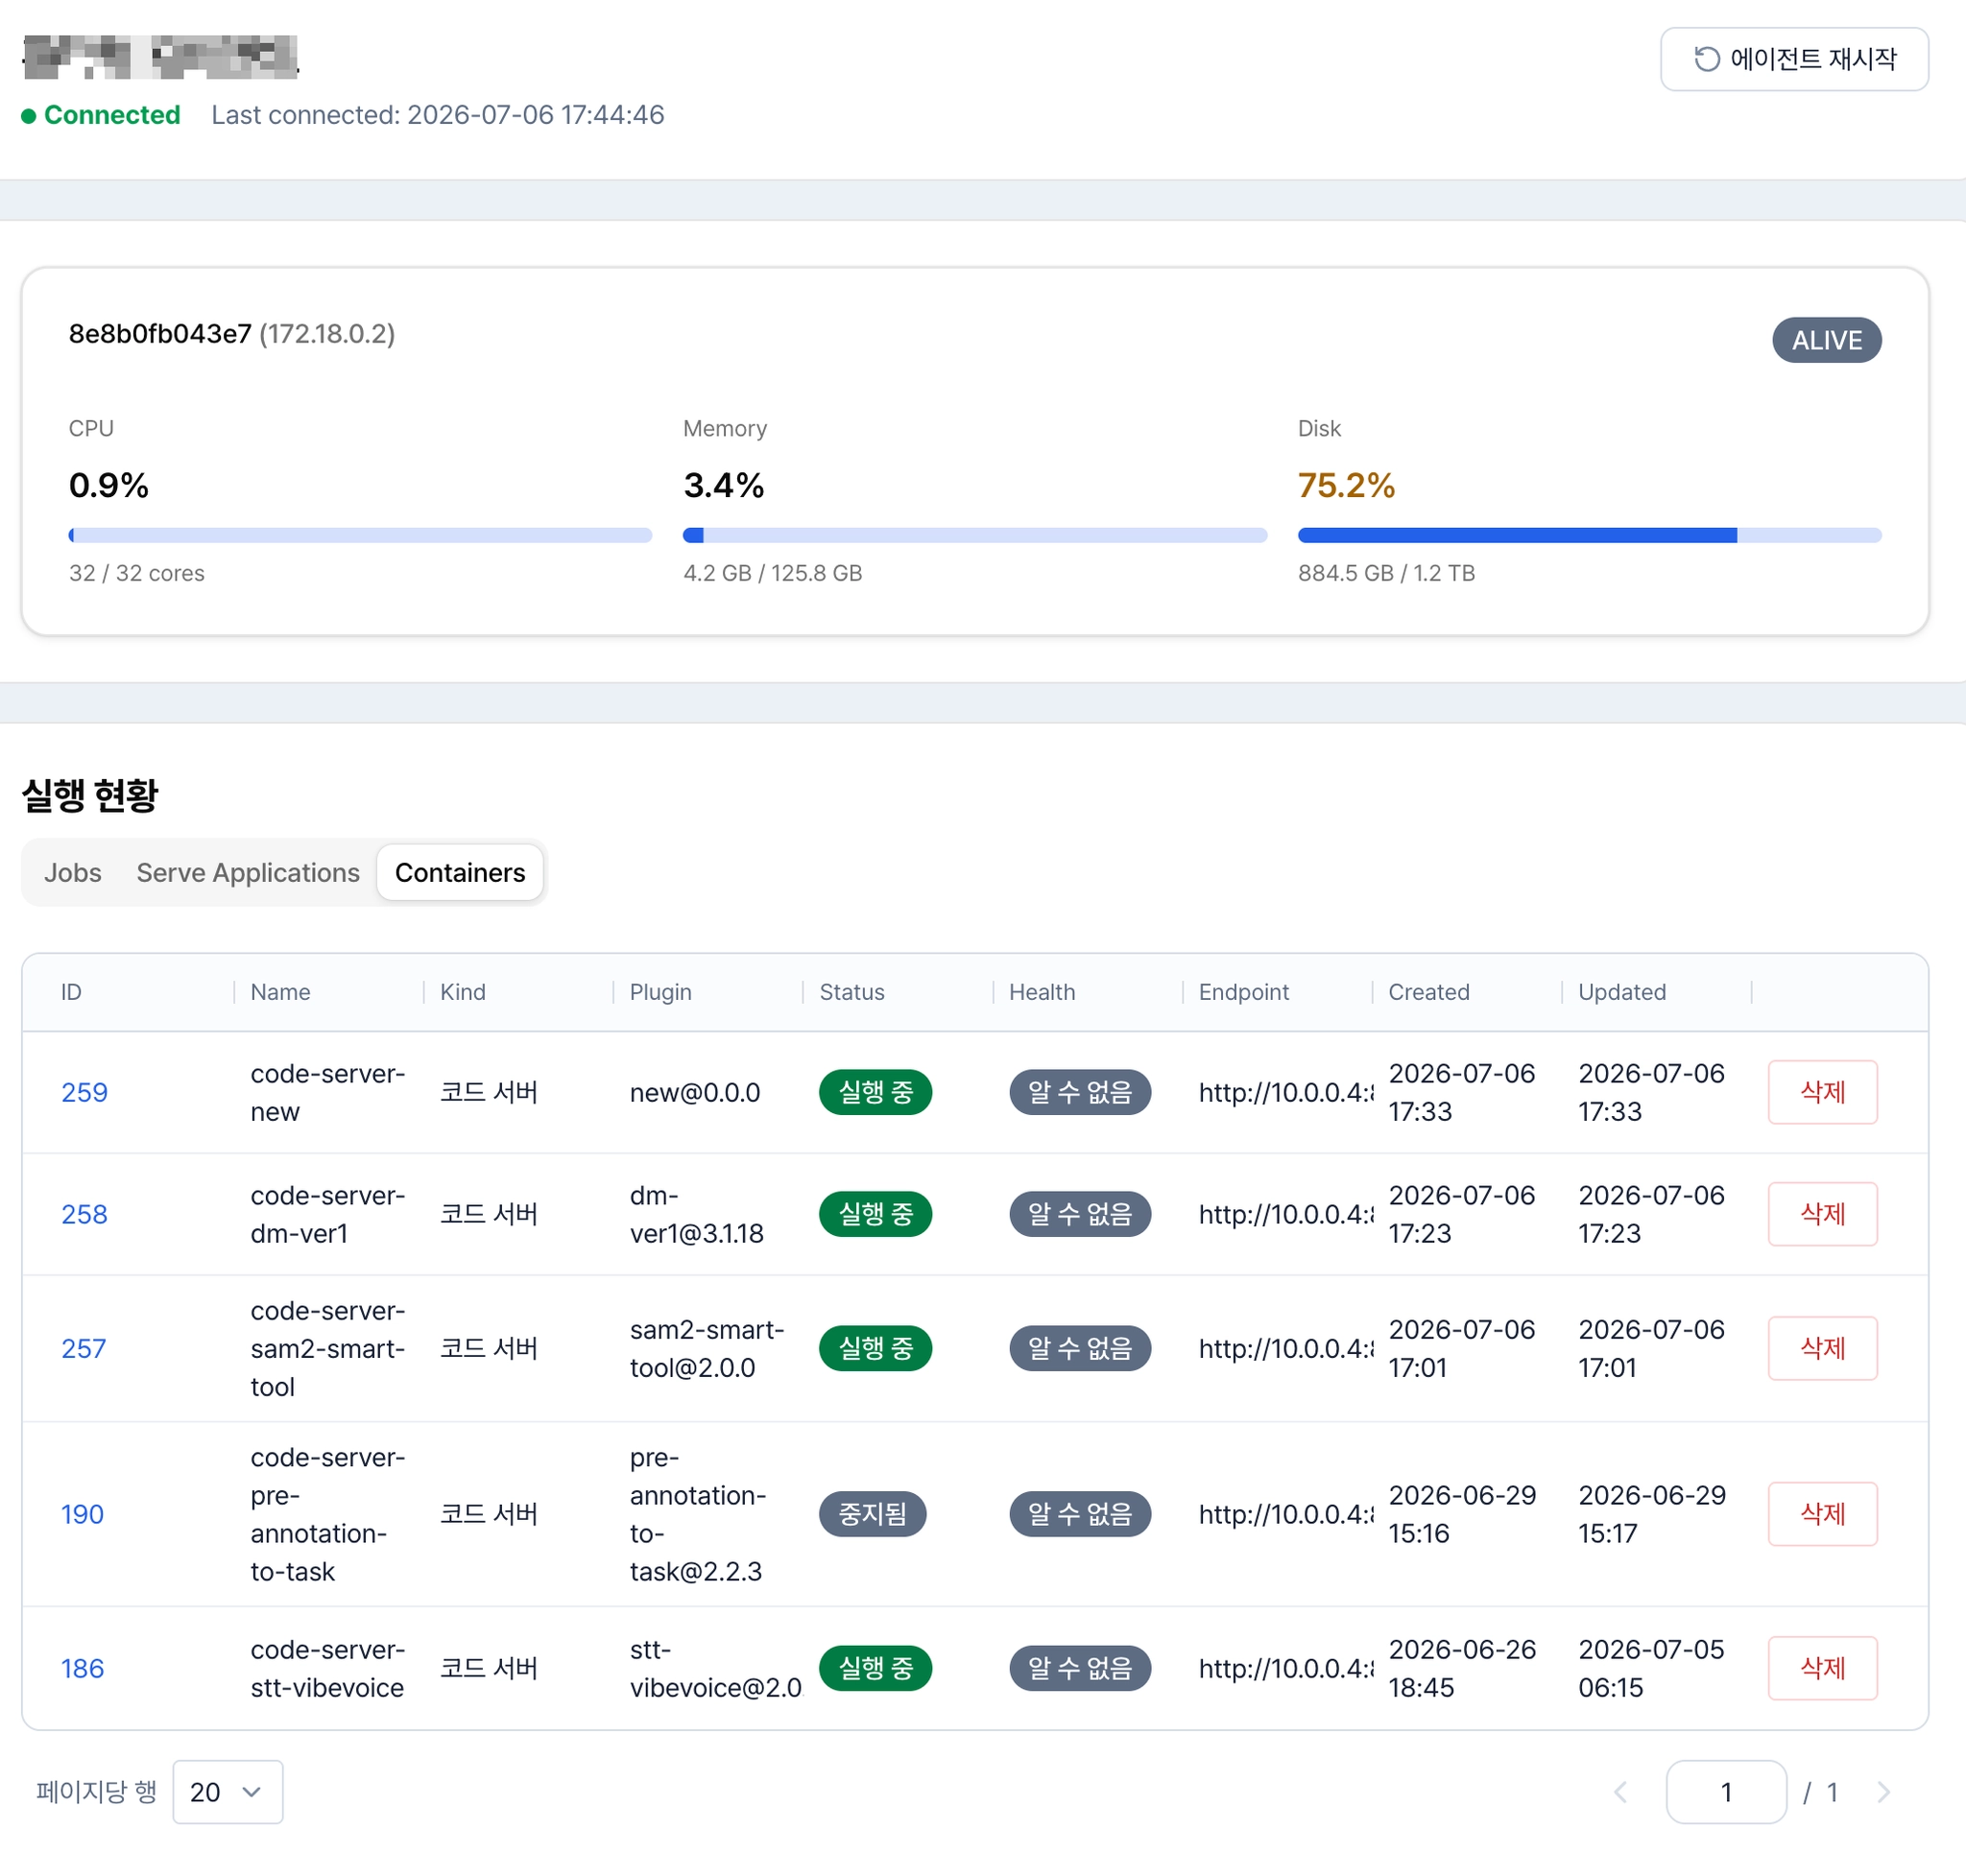This screenshot has width=1966, height=1876.
Task: Click the Kind column header
Action: tap(464, 992)
